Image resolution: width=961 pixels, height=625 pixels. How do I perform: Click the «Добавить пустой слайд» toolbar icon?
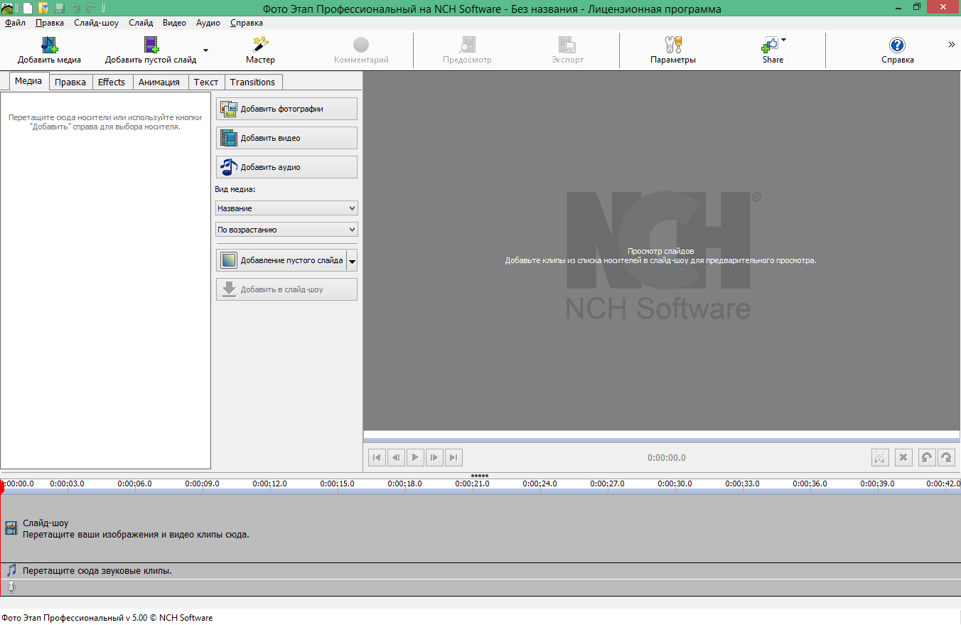click(x=151, y=45)
